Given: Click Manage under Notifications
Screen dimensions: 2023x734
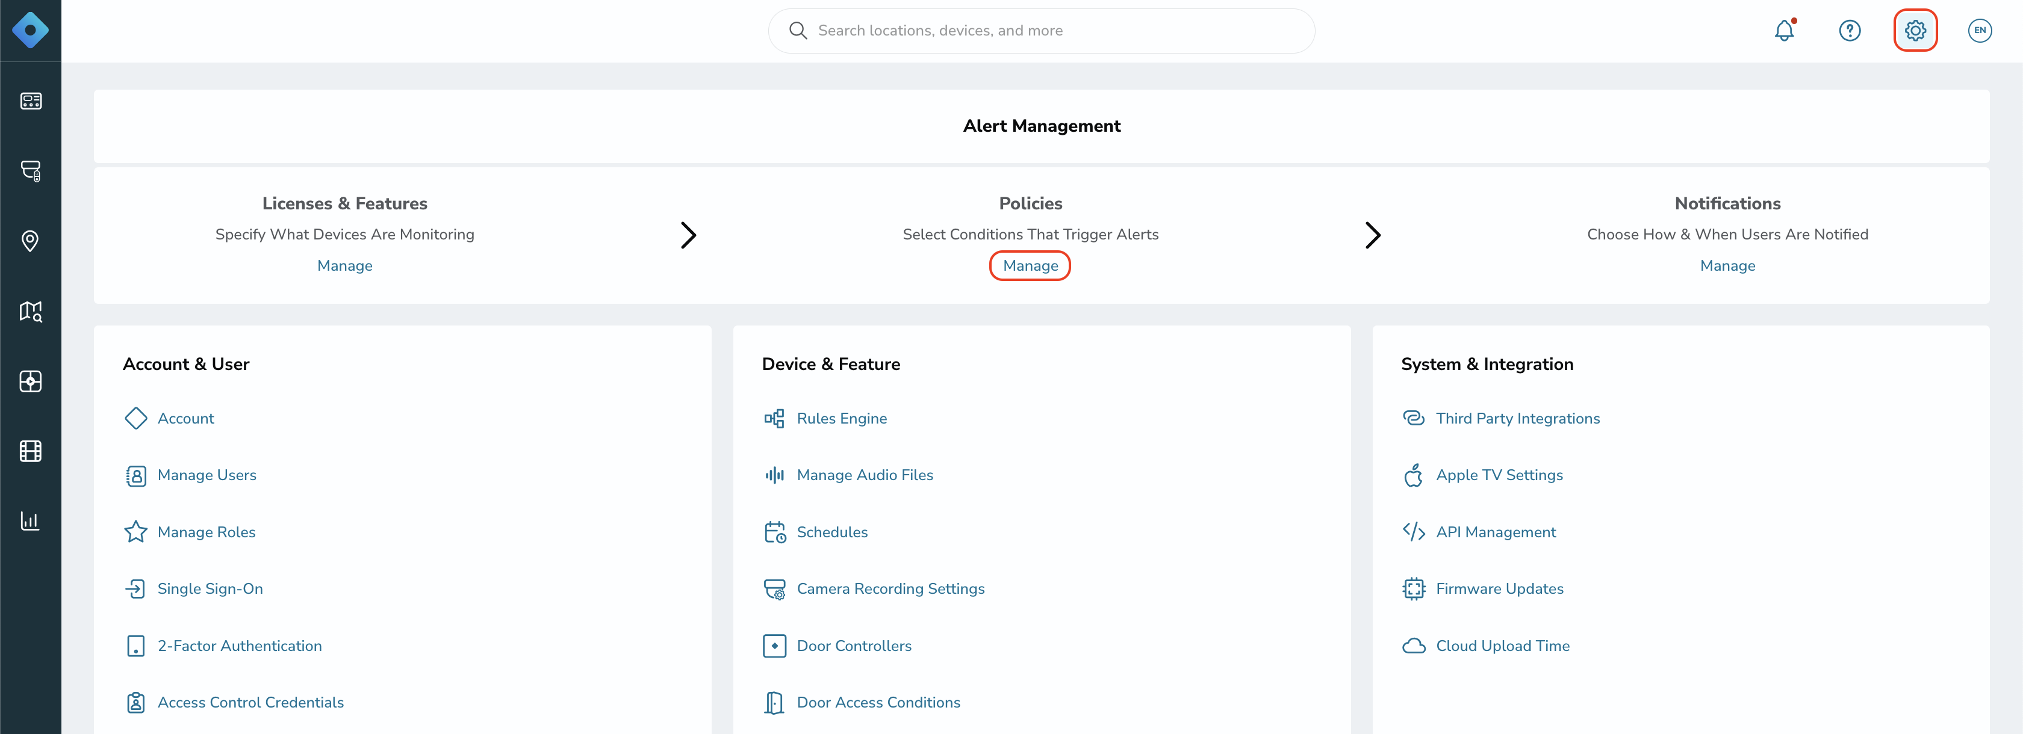Looking at the screenshot, I should tap(1727, 265).
